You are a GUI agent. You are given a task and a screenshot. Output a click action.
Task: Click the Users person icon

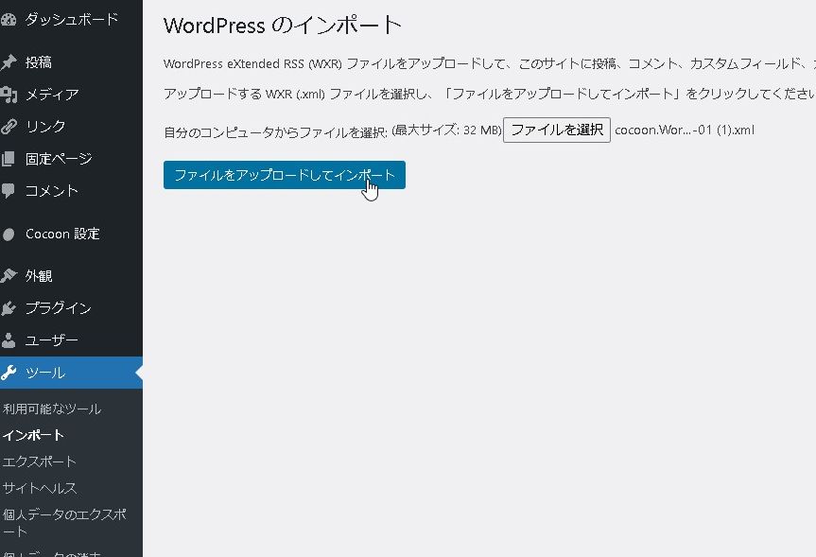click(9, 340)
